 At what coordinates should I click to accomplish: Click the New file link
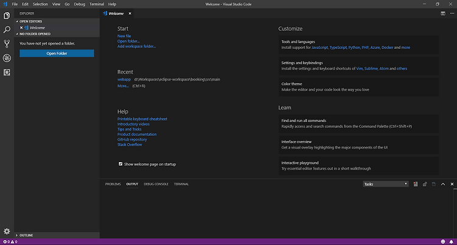pyautogui.click(x=124, y=36)
